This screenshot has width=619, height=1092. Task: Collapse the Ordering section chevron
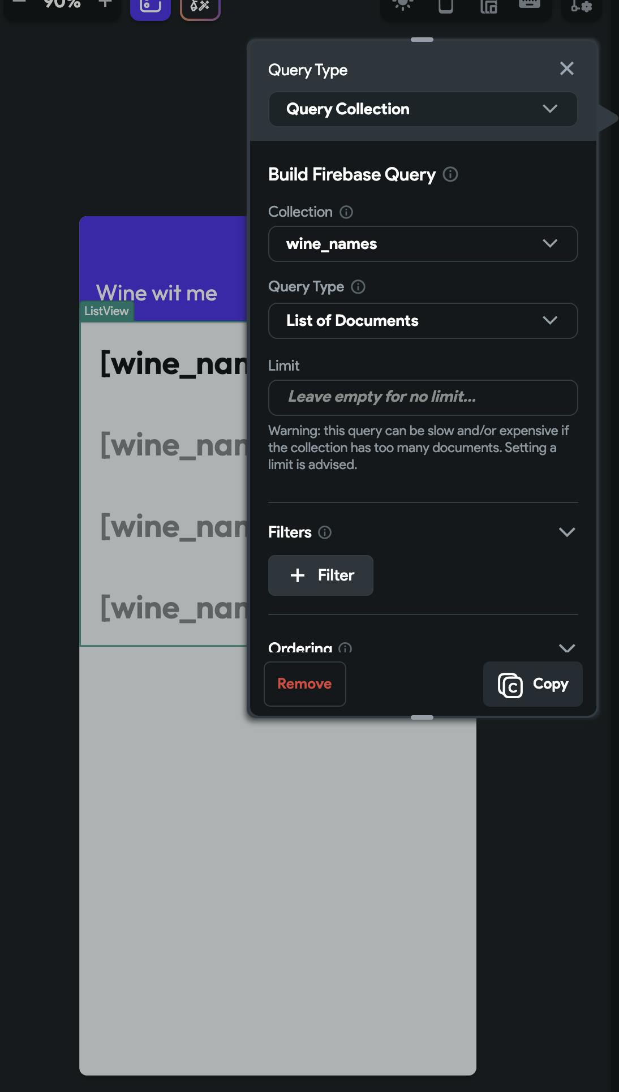[x=566, y=648]
